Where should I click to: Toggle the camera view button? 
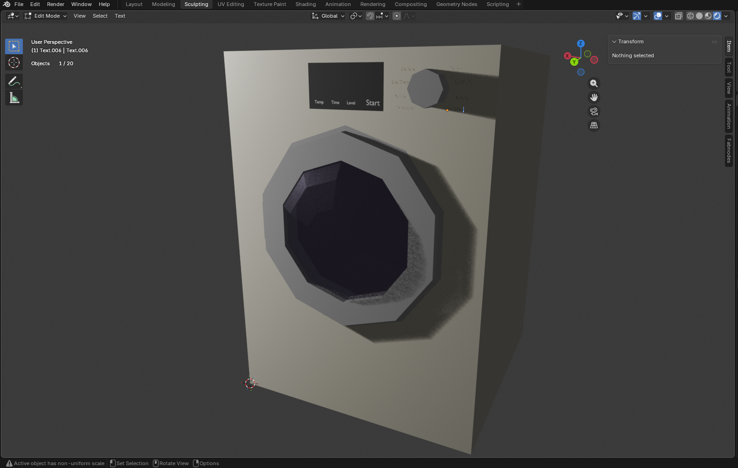(x=594, y=111)
